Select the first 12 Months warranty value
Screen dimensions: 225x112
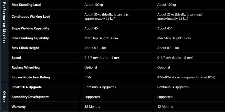click(x=92, y=107)
